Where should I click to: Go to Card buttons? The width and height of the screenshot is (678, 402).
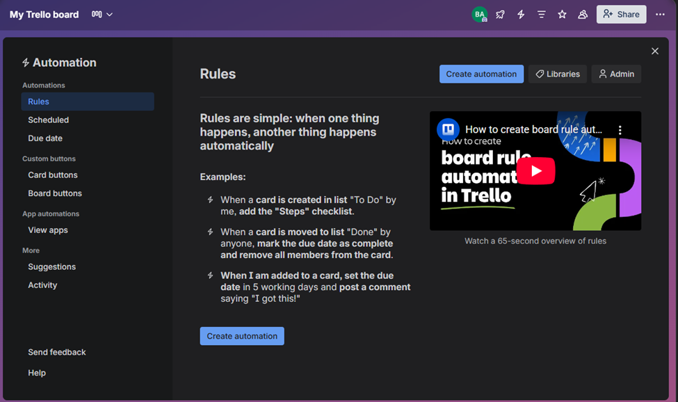point(88,175)
